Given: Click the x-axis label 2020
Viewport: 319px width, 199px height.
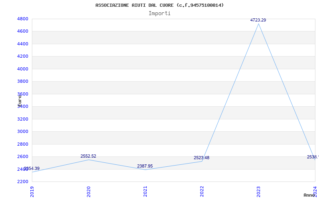Looking at the screenshot, I should pos(89,191).
